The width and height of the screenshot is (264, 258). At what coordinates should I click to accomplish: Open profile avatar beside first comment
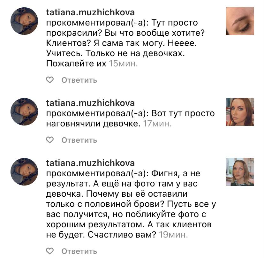pos(24,21)
